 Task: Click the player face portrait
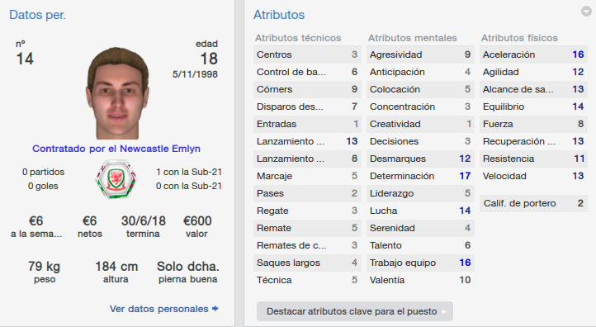117,92
